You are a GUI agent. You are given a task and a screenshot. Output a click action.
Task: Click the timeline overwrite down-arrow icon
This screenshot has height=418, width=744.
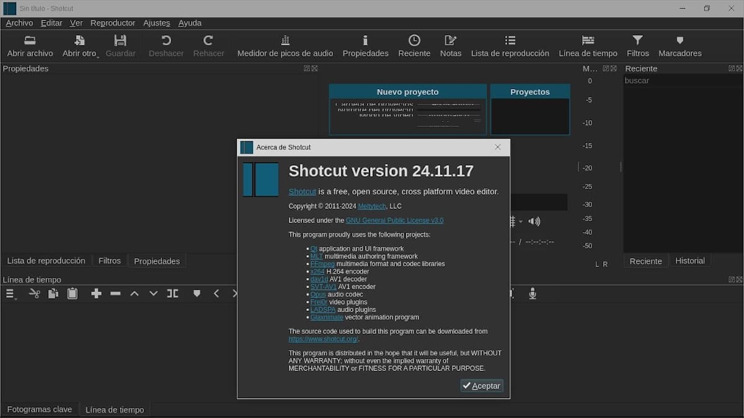[x=154, y=294]
